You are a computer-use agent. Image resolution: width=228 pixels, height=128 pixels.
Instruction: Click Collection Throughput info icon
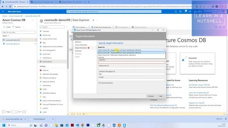[114, 71]
